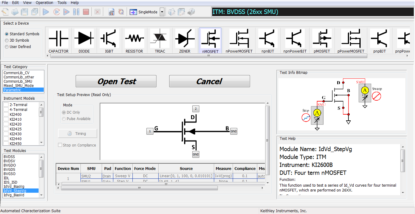Screen dimensions: 415x214
Task: Tick the KI2420 instrument model checkbox
Action: click(x=6, y=124)
